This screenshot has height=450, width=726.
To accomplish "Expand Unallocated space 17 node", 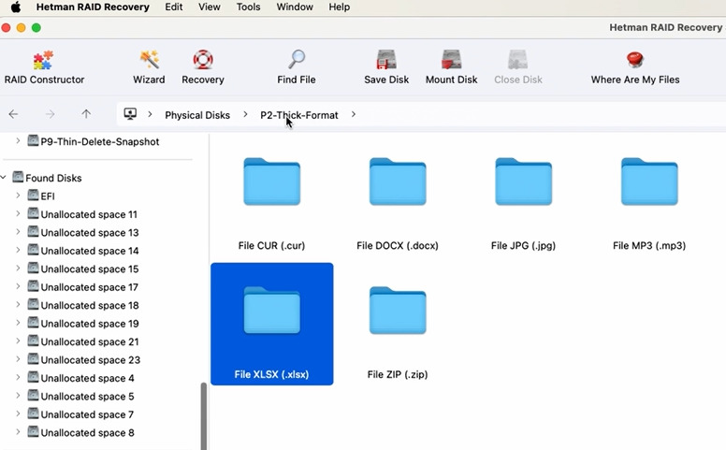I will pos(18,286).
